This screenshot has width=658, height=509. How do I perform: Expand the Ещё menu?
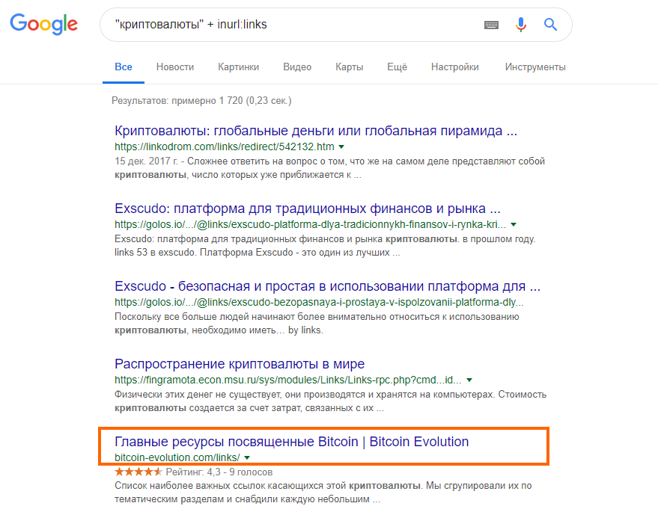[x=397, y=67]
